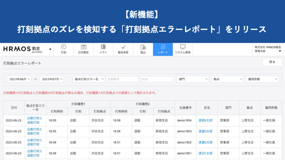Expand the HRMOS勤怠 logo dropdown arrow
Image resolution: width=285 pixels, height=160 pixels.
point(50,49)
